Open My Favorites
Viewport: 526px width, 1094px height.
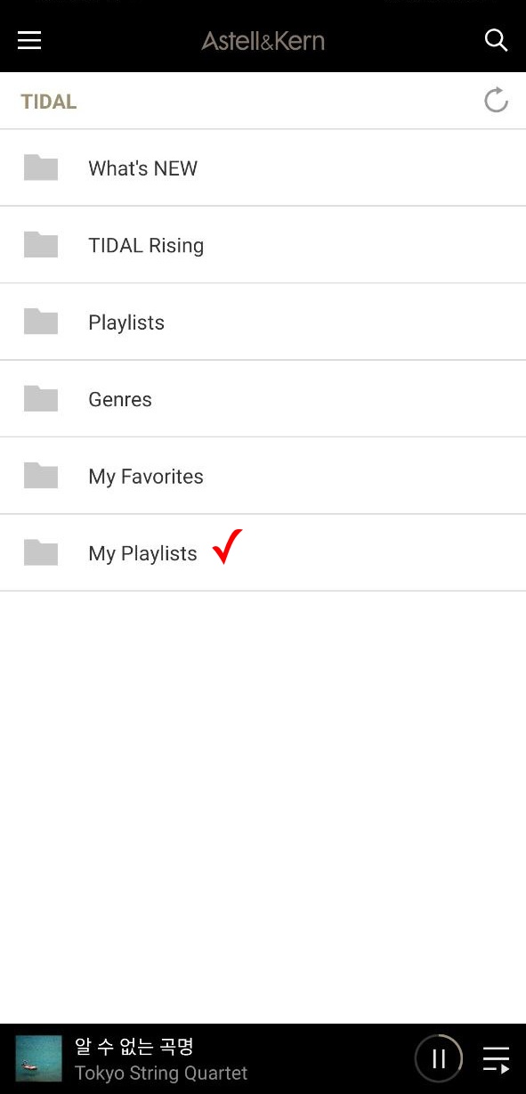(x=263, y=476)
